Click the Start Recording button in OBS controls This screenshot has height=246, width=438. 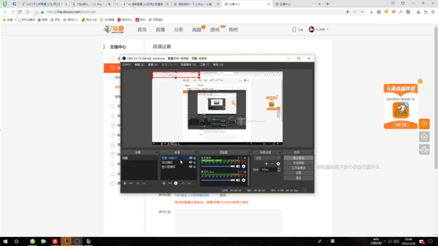click(x=298, y=163)
